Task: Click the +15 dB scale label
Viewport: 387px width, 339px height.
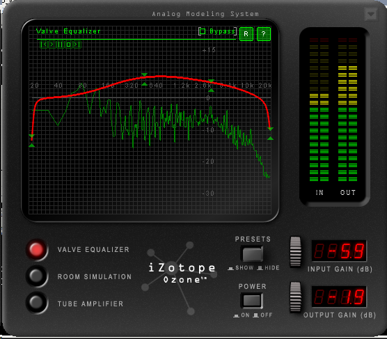Action: click(209, 50)
